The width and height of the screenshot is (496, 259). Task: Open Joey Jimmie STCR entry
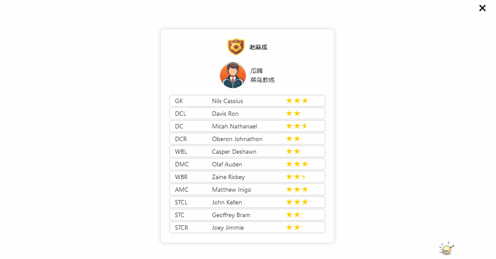pos(247,228)
